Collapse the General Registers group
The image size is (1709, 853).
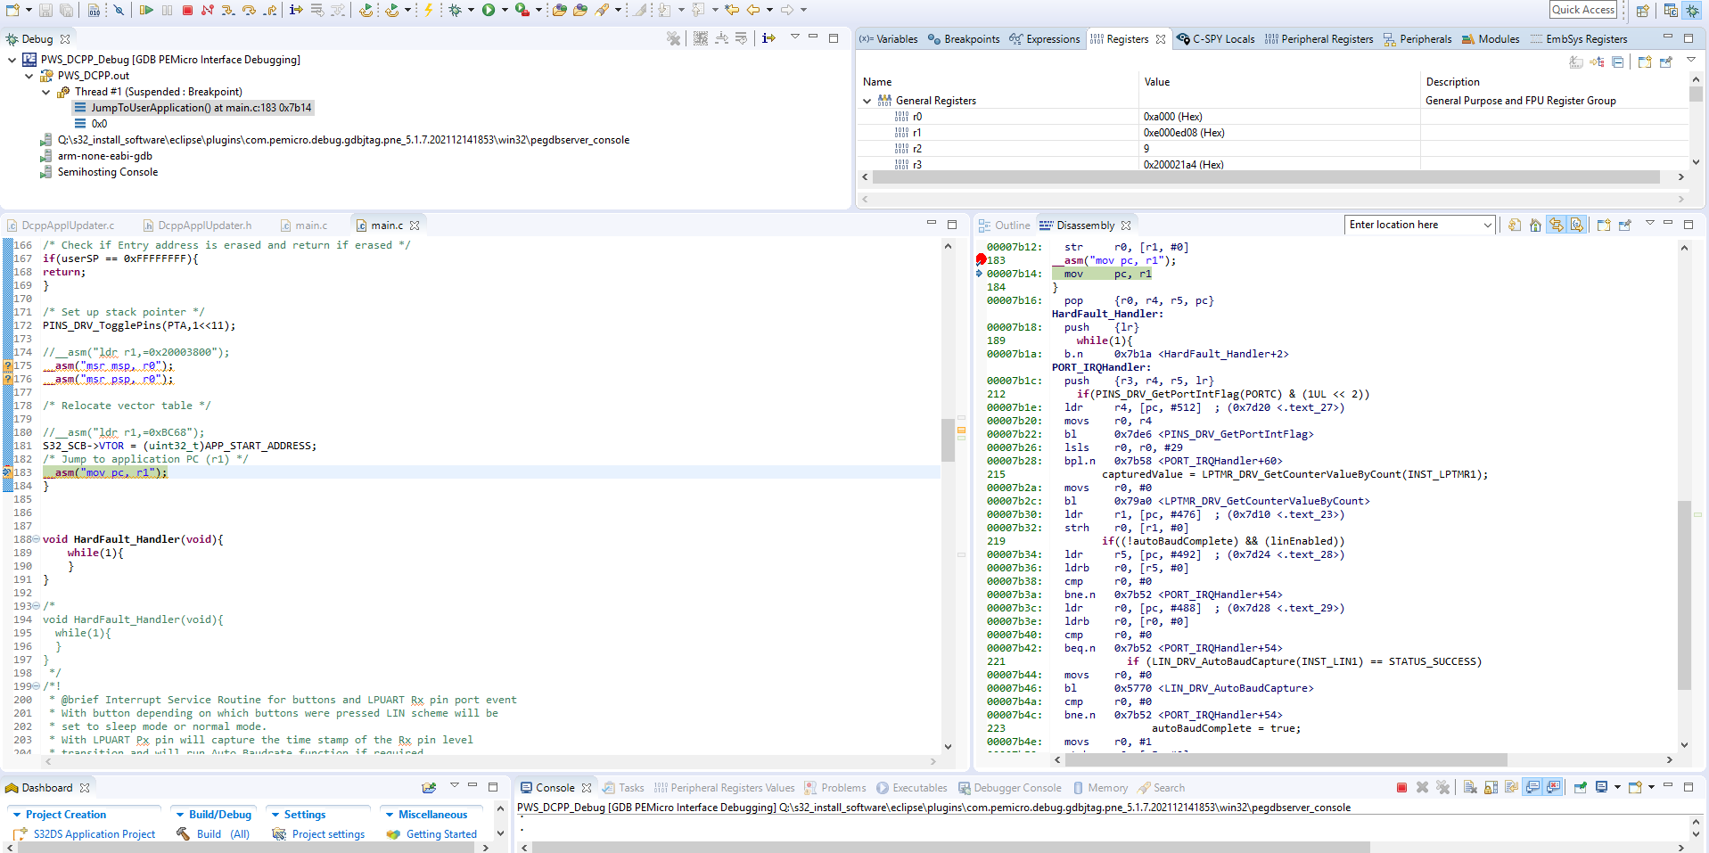[x=867, y=101]
